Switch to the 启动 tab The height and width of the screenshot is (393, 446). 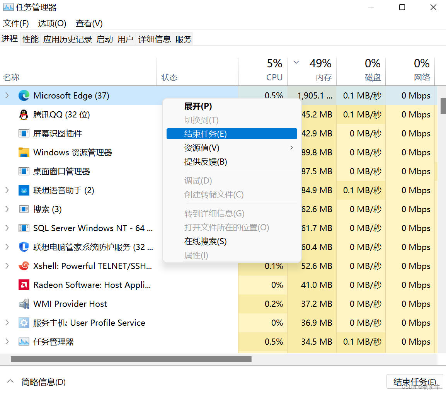tap(104, 39)
